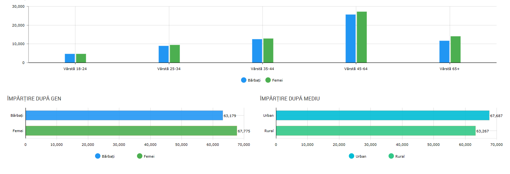
Task: Click the horizontal Femei bar showing 67,775
Action: point(131,131)
